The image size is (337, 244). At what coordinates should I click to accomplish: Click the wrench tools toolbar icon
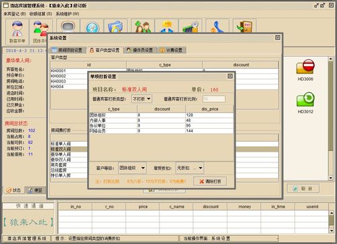tap(190, 27)
